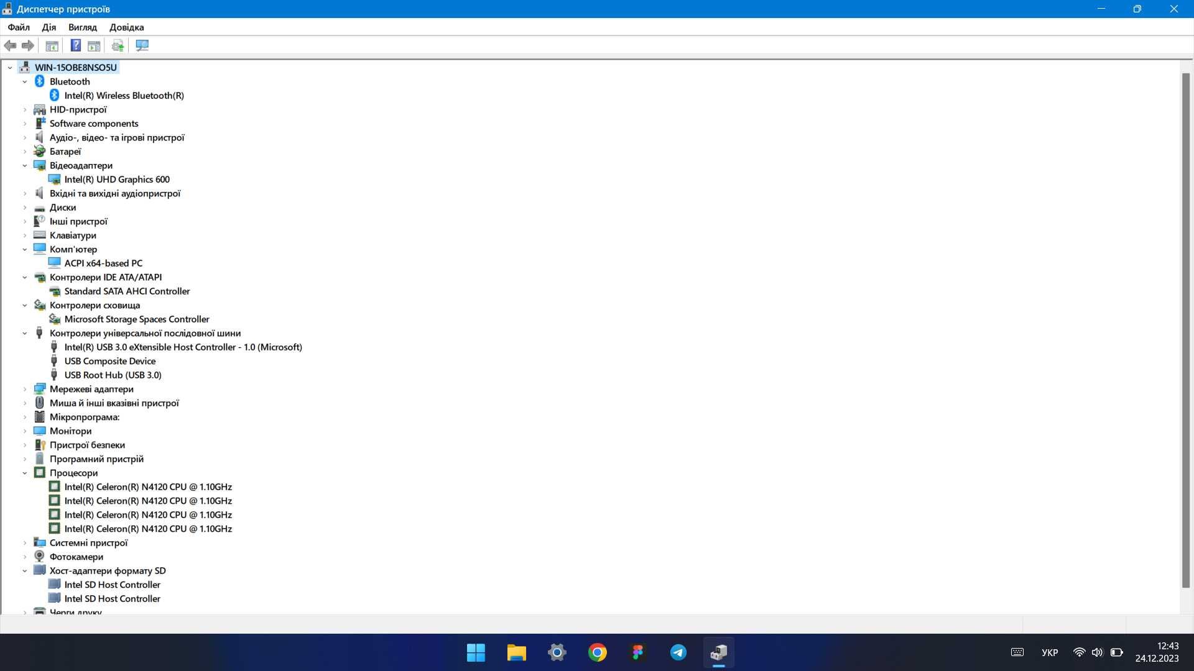Image resolution: width=1194 pixels, height=671 pixels.
Task: Click the forward navigation arrow icon
Action: [28, 45]
